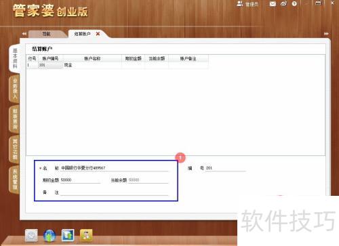
Task: Select the 现金 account row
Action: (117, 65)
